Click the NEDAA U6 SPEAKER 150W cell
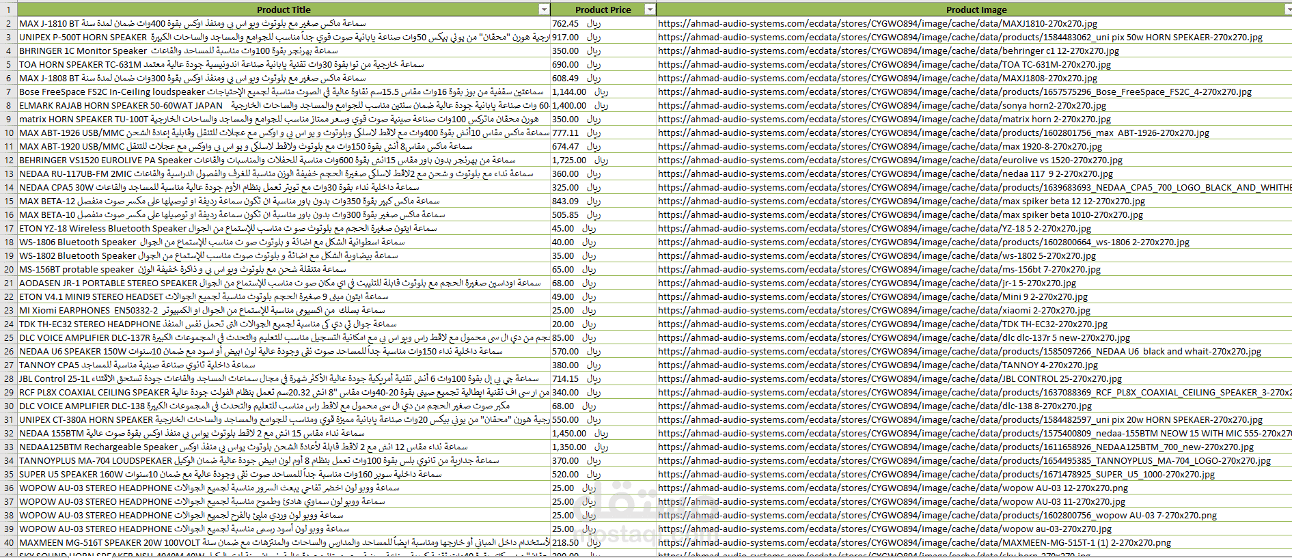1292x558 pixels. (x=284, y=351)
